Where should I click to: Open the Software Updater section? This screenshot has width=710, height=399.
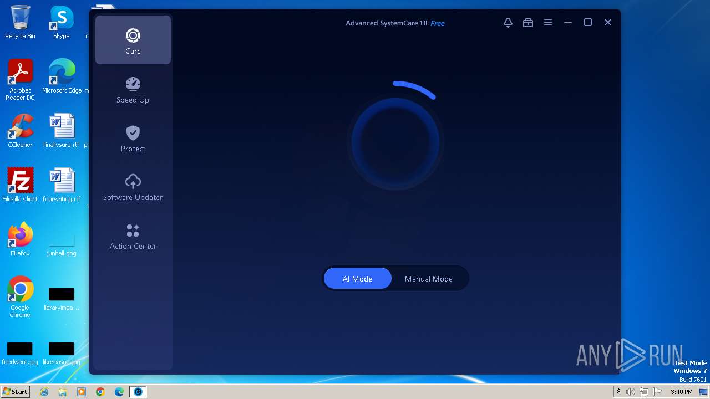tap(133, 187)
